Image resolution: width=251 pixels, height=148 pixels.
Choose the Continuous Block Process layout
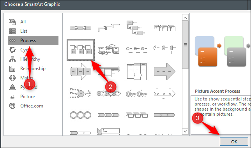[81, 72]
